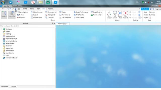Click the Filter workspace search field
The width and height of the screenshot is (161, 90).
click(x=28, y=26)
